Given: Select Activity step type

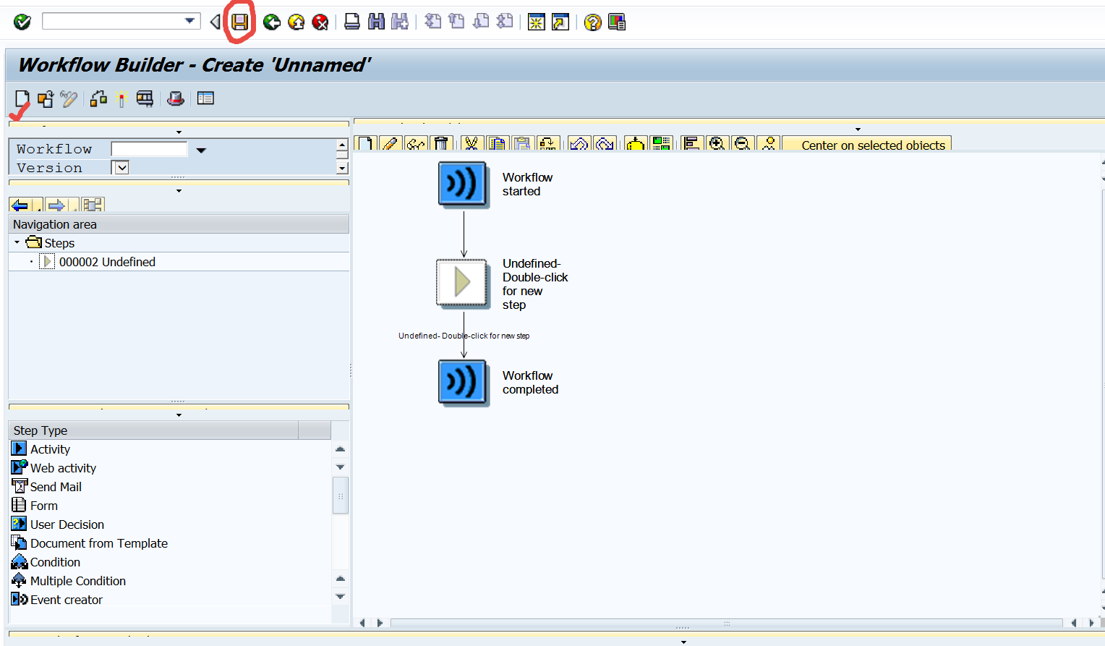Looking at the screenshot, I should pyautogui.click(x=50, y=449).
